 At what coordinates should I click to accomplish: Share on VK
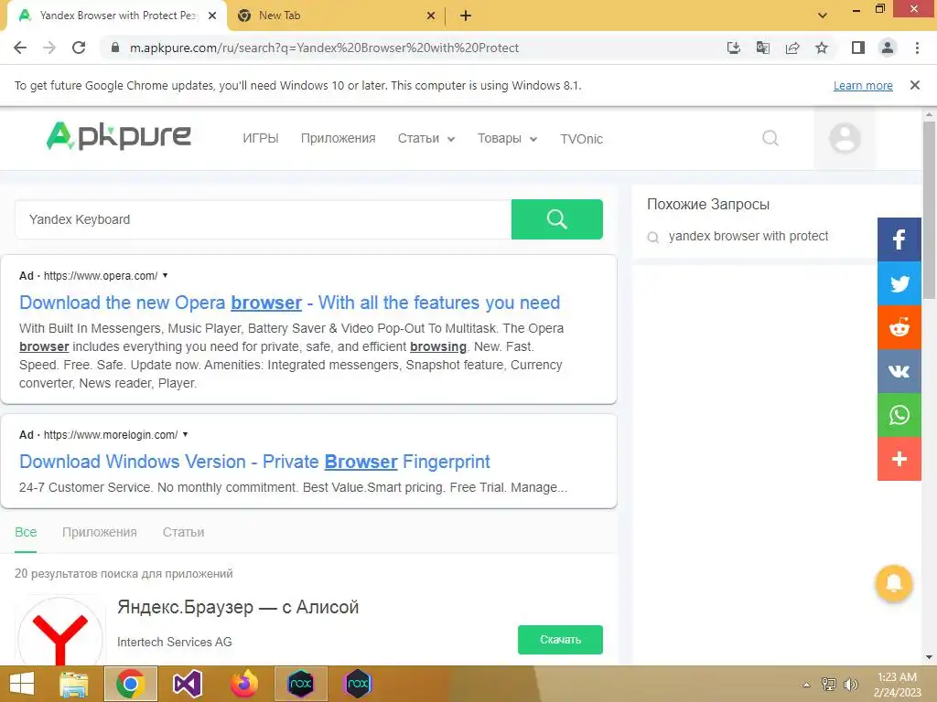pos(899,371)
